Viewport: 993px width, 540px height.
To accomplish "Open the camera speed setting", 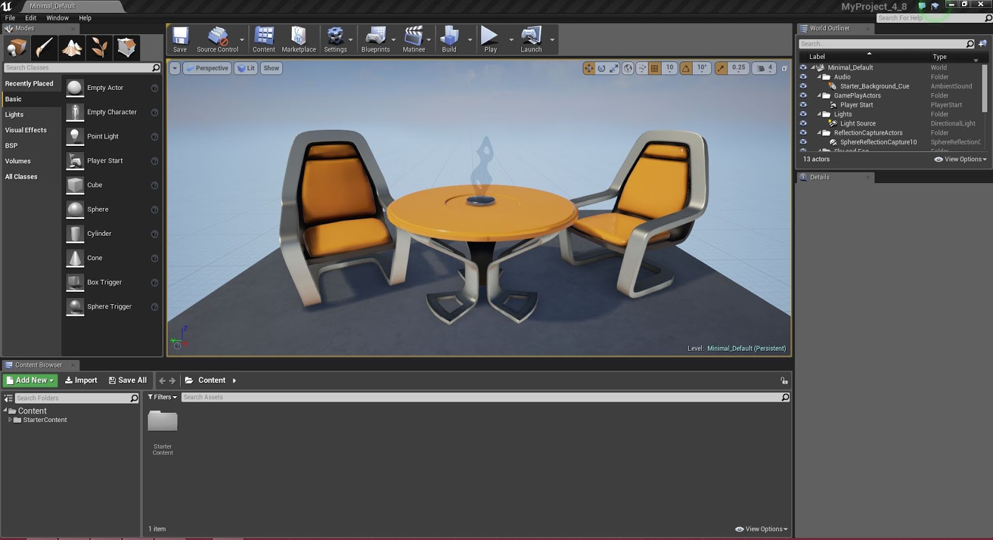I will pos(765,68).
